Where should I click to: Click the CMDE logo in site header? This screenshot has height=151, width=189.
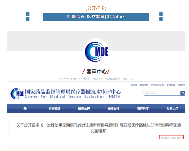(x=17, y=94)
